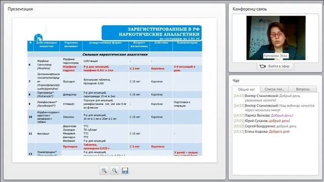
Task: Click the Сильные наркотические аналгетики heading
Action: 115,55
